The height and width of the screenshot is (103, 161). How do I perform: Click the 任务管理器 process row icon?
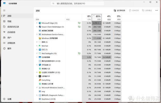(40, 57)
